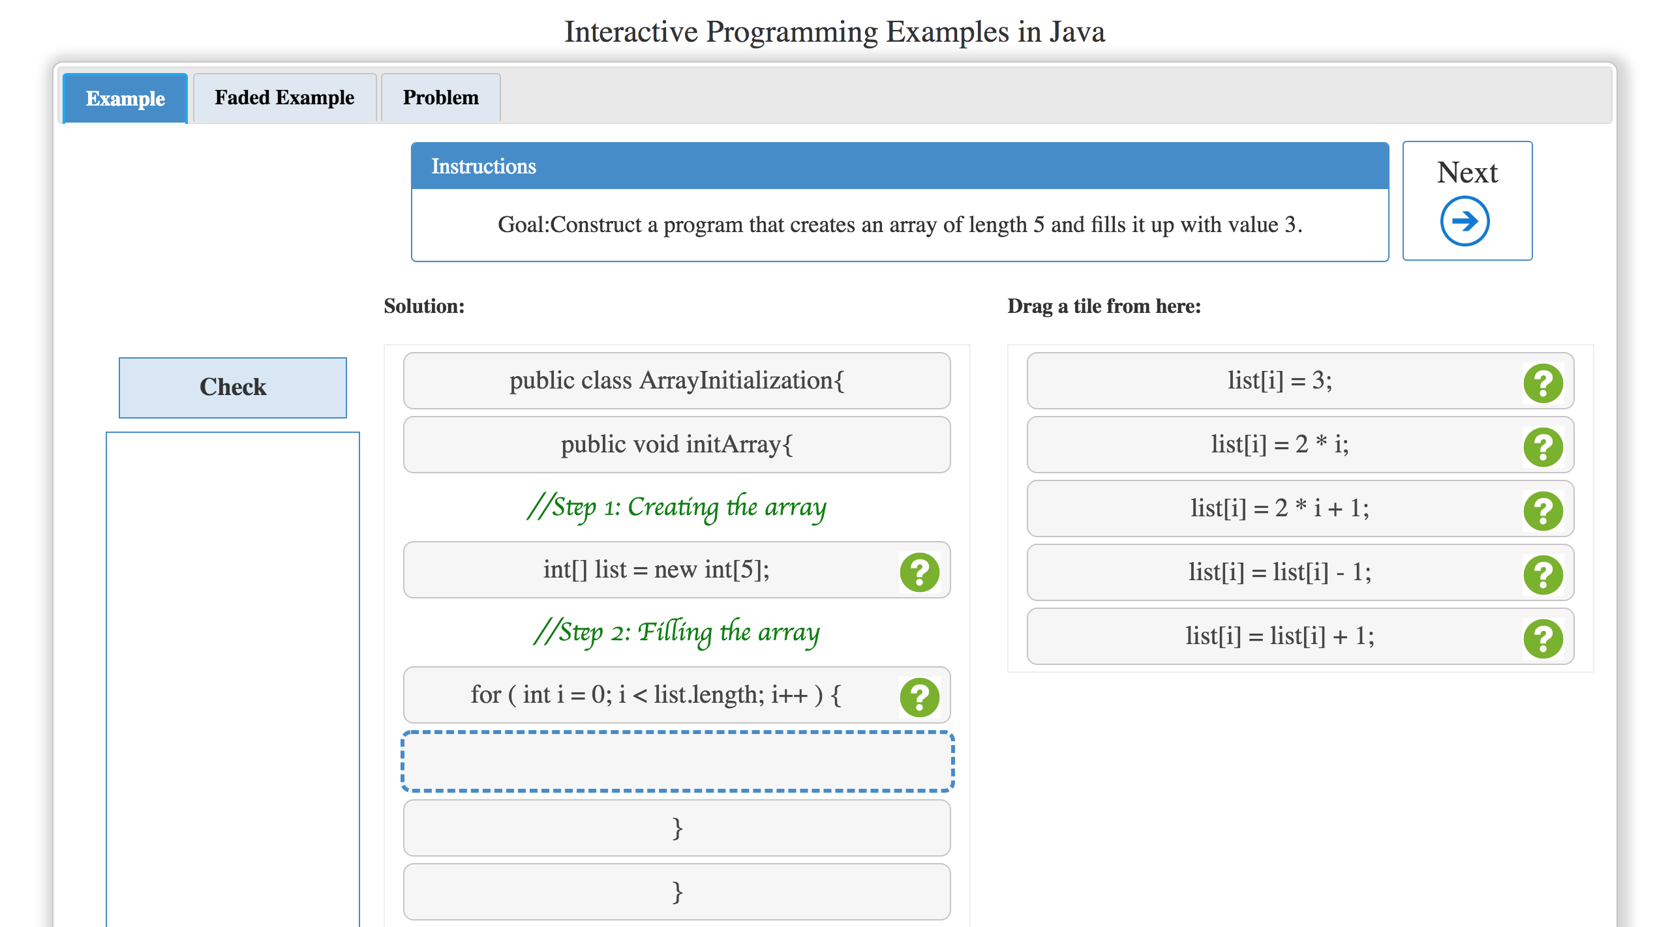Click '//Step 1: Creating the array' comment
The height and width of the screenshot is (927, 1670).
(677, 507)
